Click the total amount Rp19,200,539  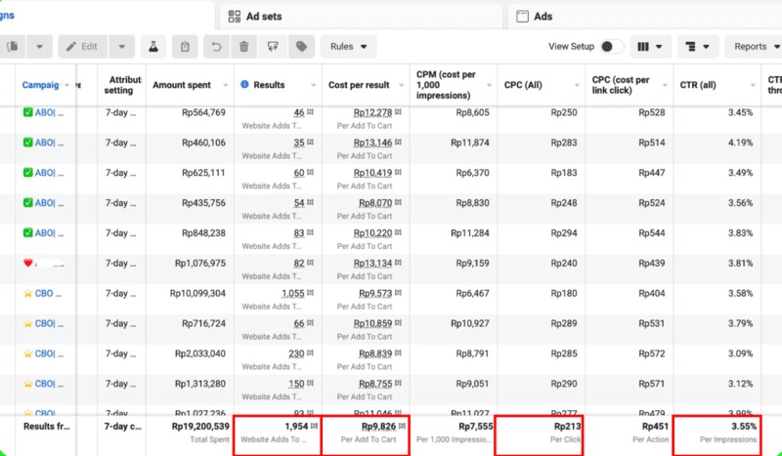coord(200,427)
